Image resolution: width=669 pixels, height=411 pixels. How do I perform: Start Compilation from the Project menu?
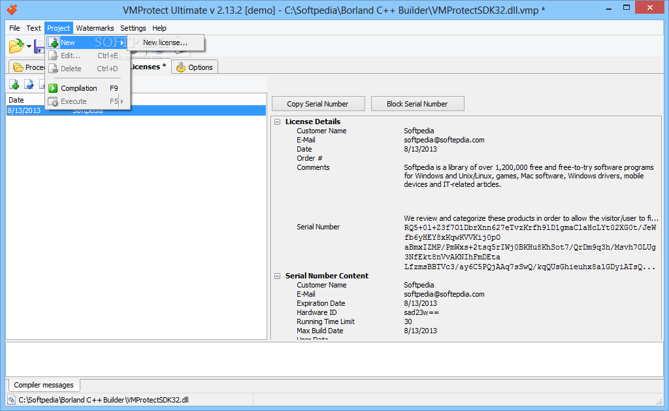(x=87, y=88)
